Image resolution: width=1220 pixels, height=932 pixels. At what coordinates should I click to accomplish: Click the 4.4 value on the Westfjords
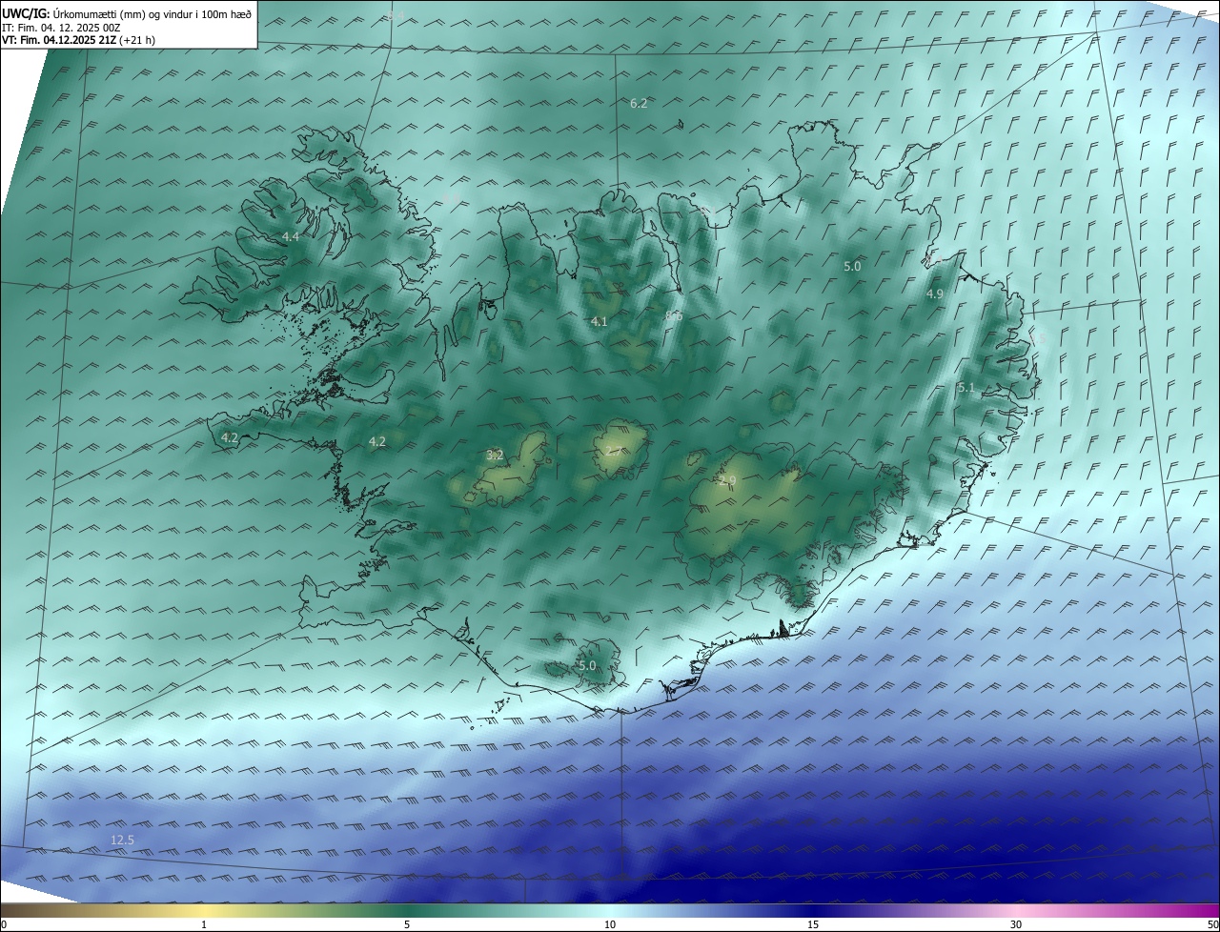(x=290, y=236)
